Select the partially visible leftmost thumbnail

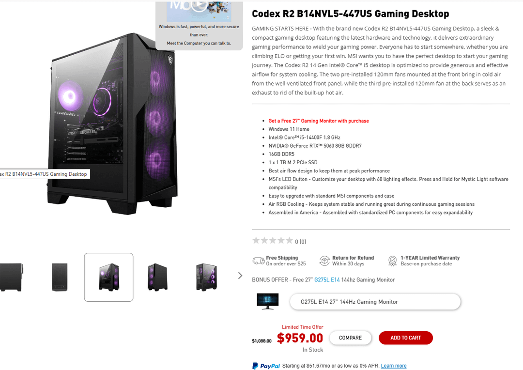click(x=11, y=277)
